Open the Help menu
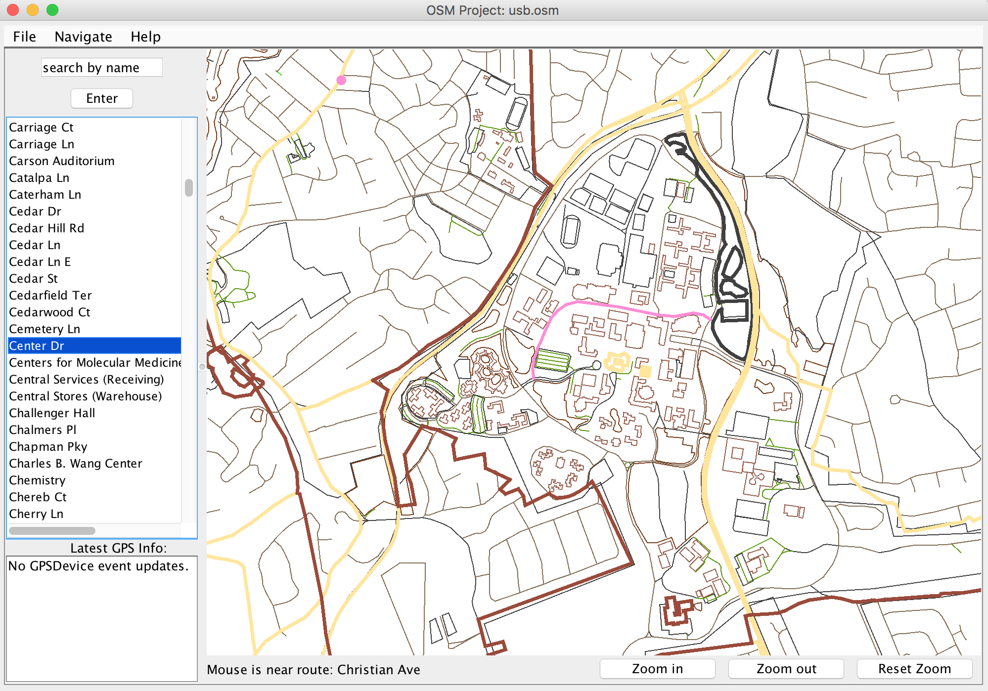This screenshot has width=988, height=691. pos(145,37)
